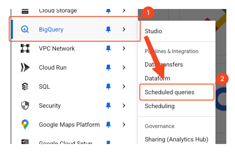This screenshot has height=153, width=235.
Task: Select the Google Cloud Setup icon
Action: click(x=25, y=142)
